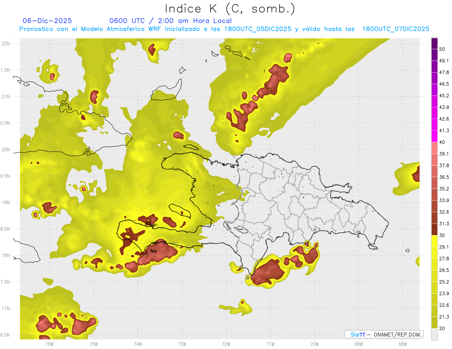Click the "21N" latitude axis label

(6, 97)
